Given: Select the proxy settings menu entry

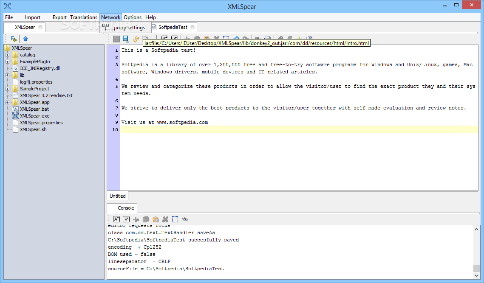Looking at the screenshot, I should (x=125, y=28).
